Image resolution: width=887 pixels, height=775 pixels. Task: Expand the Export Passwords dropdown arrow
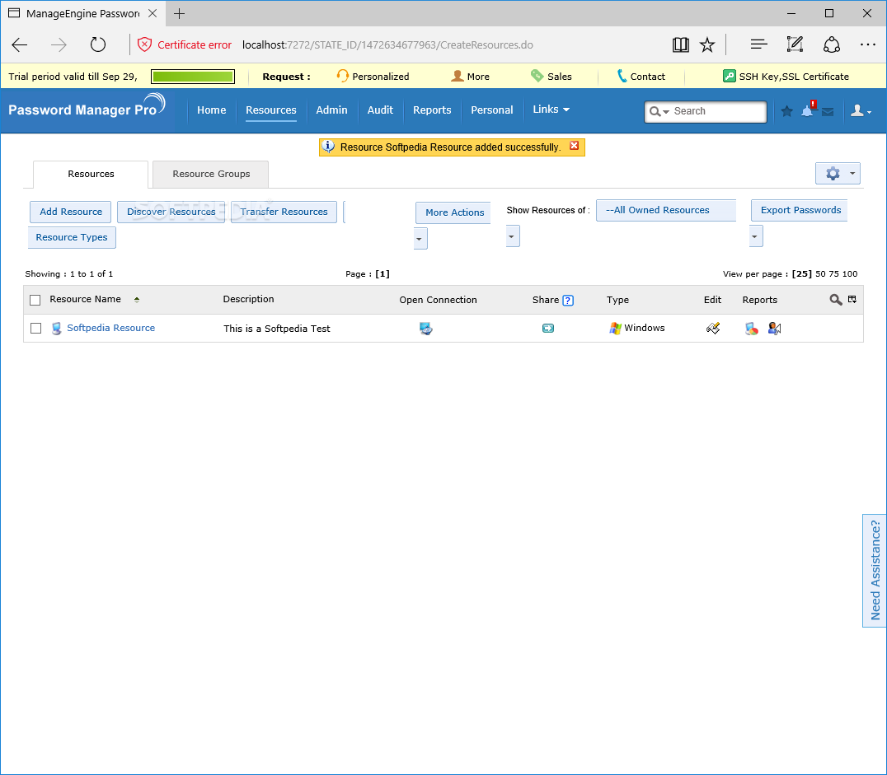point(755,236)
